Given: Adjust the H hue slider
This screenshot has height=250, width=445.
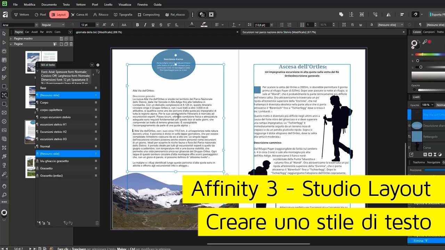Looking at the screenshot, I should coord(430,55).
